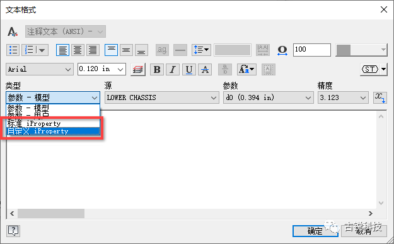394x244 pixels.
Task: Center-justify the text
Action: point(78,50)
